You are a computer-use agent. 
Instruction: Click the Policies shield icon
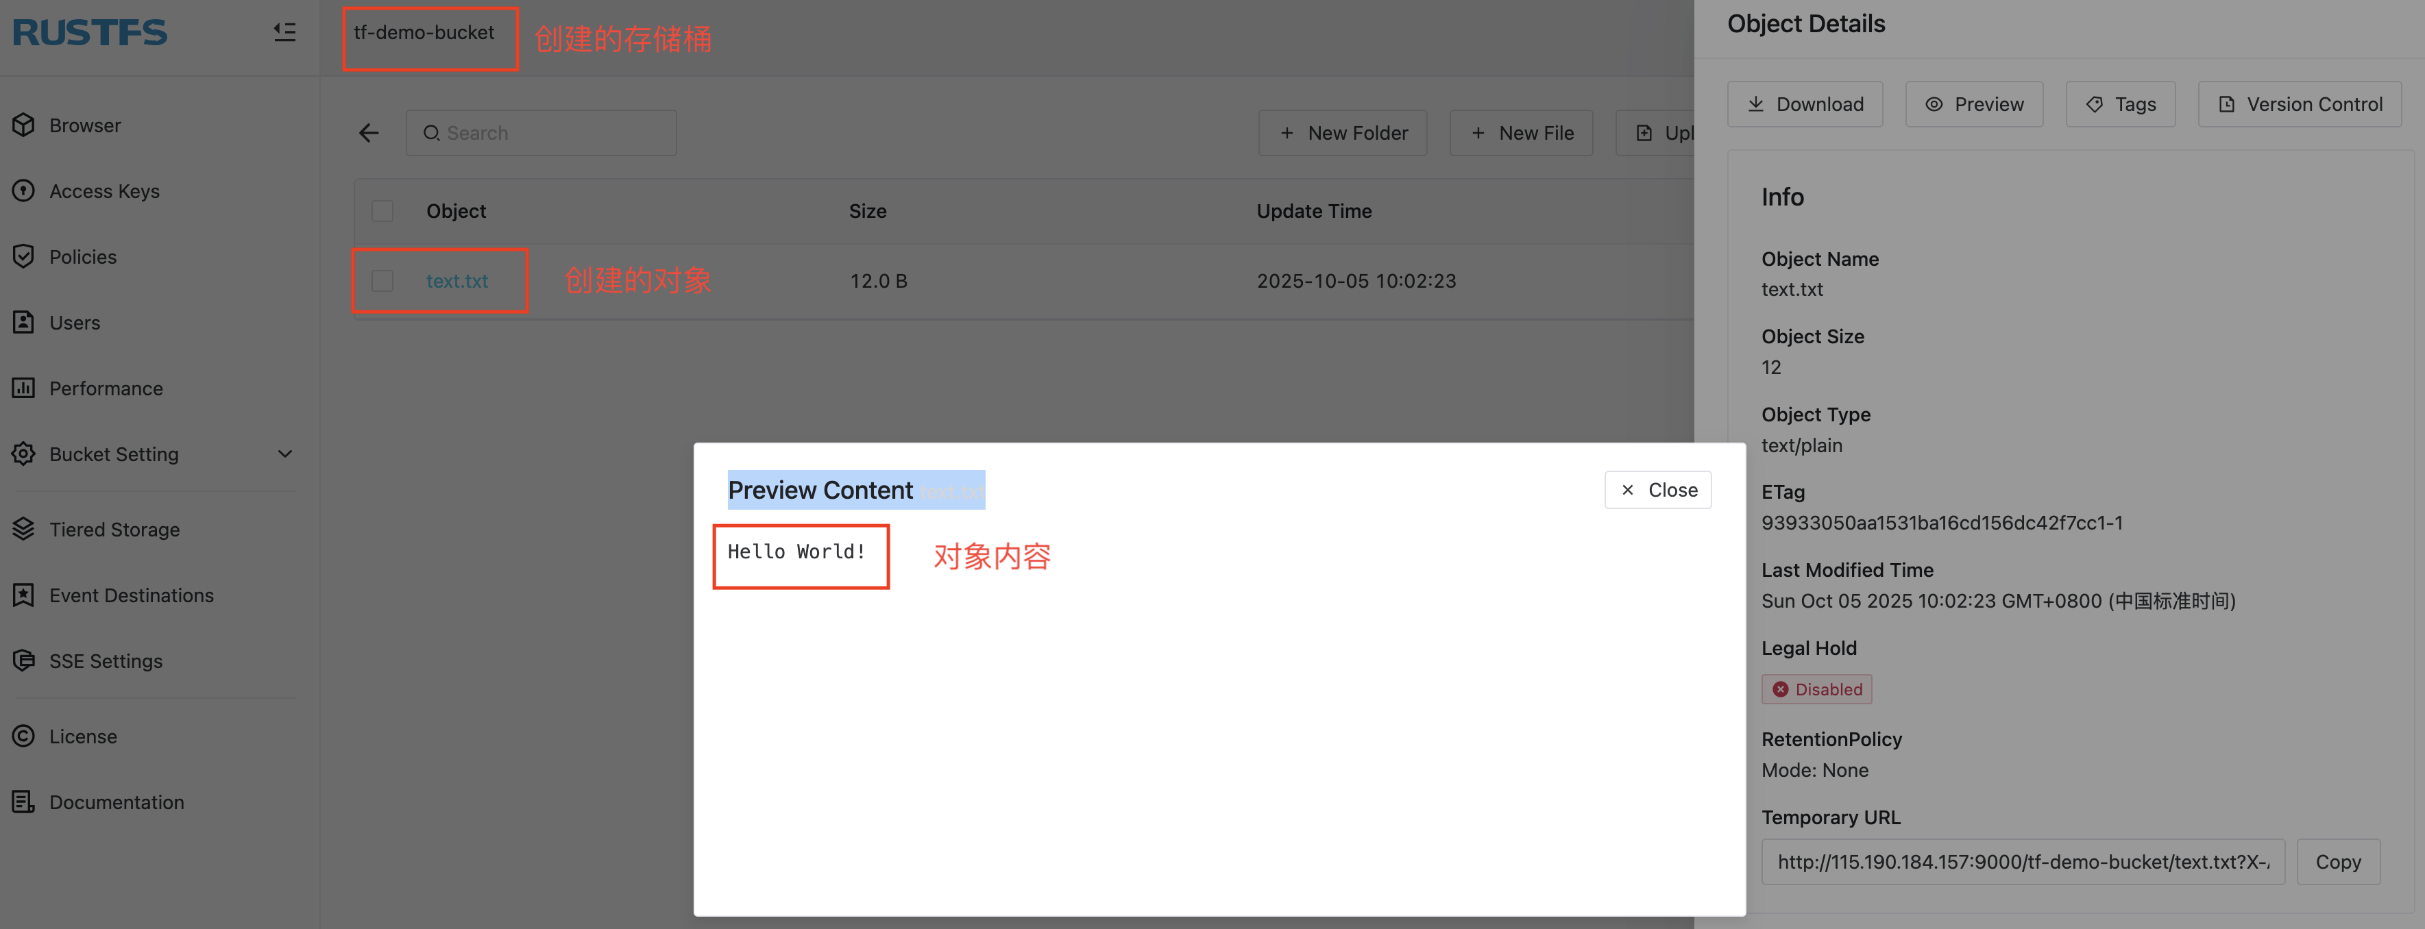23,257
